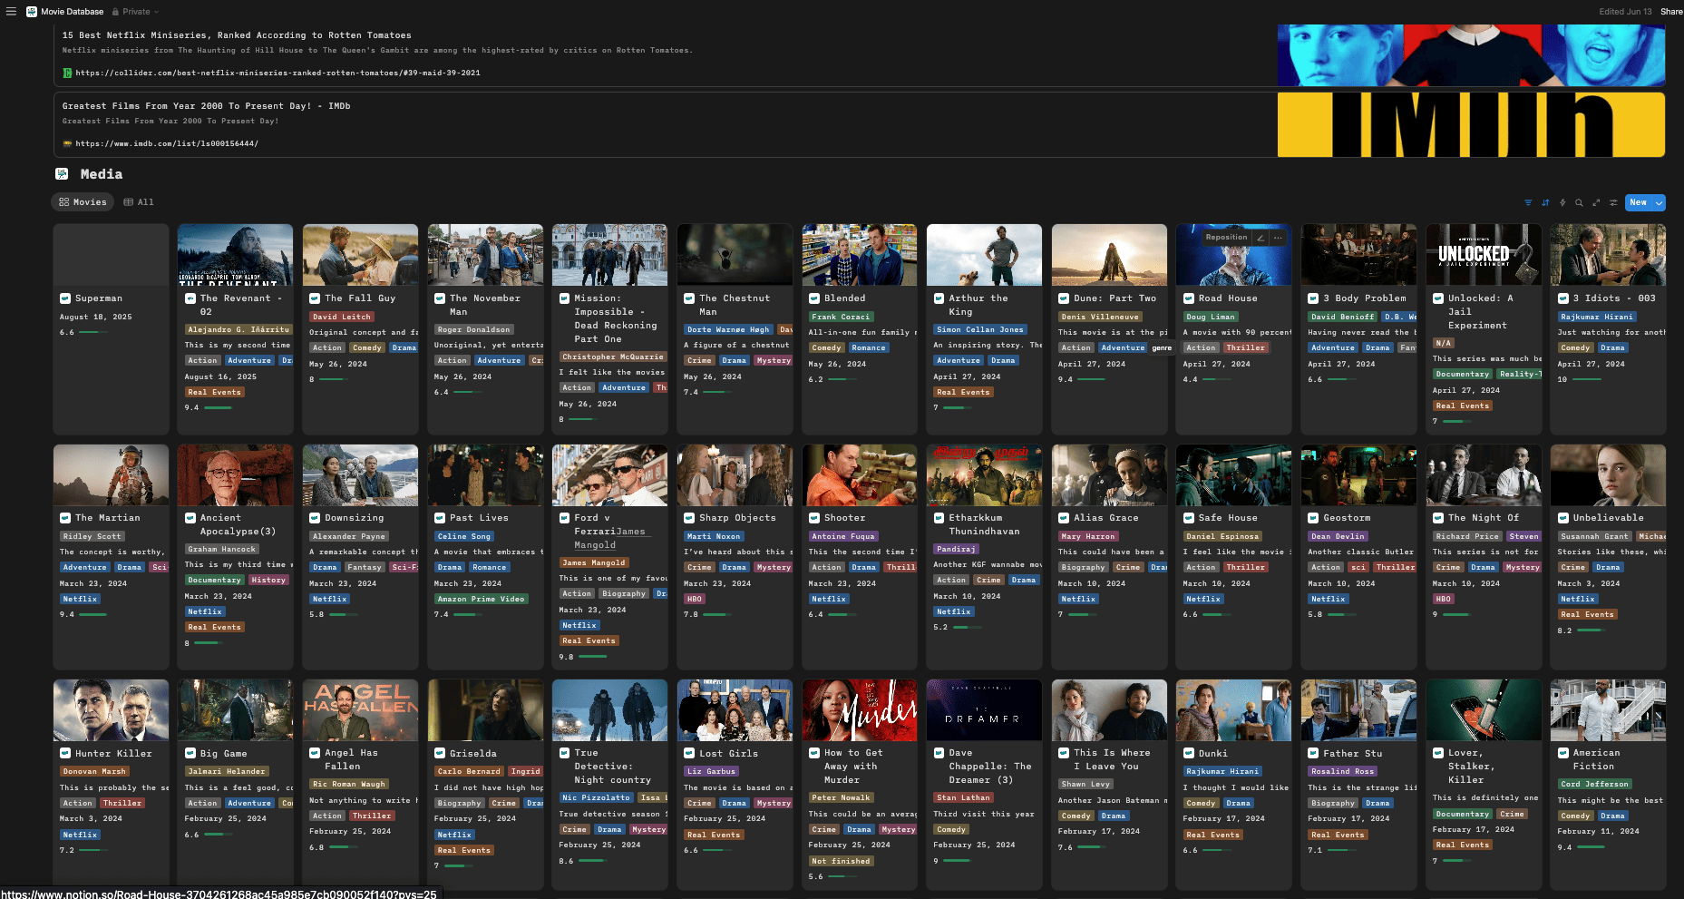Open the database as full page
1684x899 pixels.
pos(1596,202)
